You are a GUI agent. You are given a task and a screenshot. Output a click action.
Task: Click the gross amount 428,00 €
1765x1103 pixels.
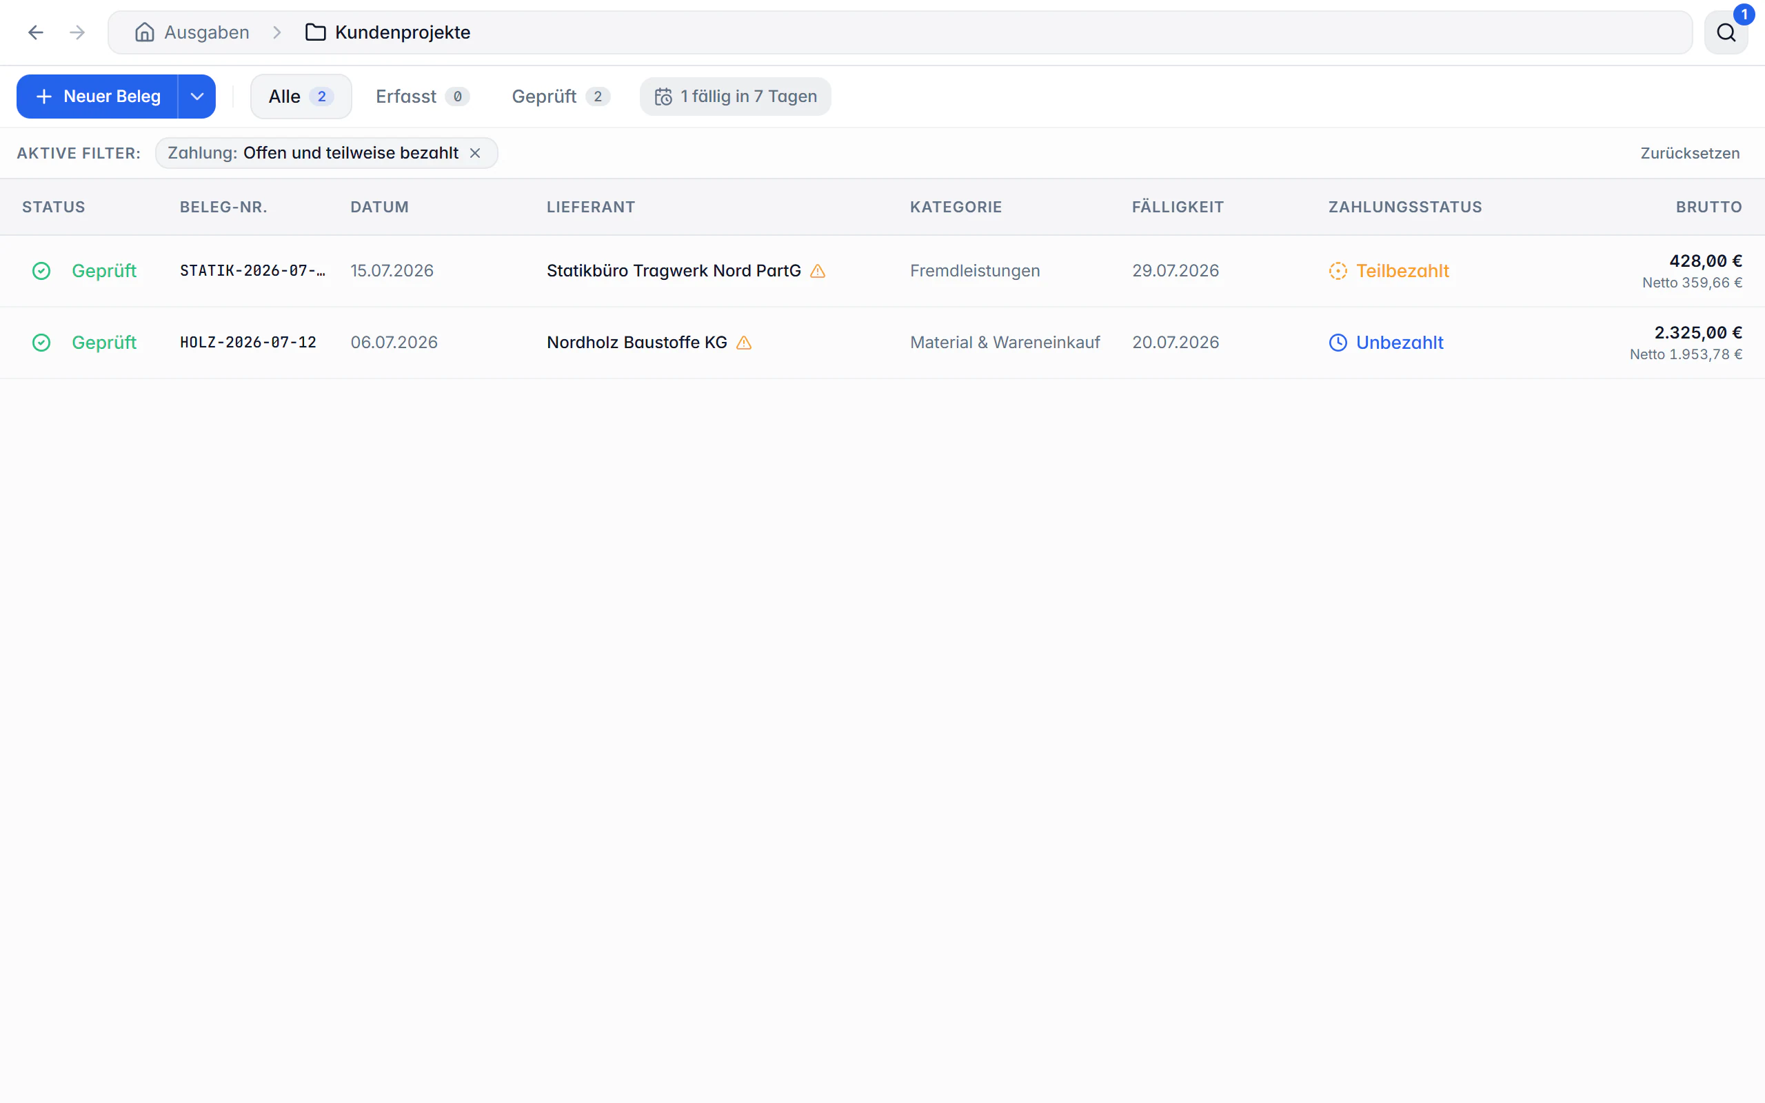coord(1705,261)
